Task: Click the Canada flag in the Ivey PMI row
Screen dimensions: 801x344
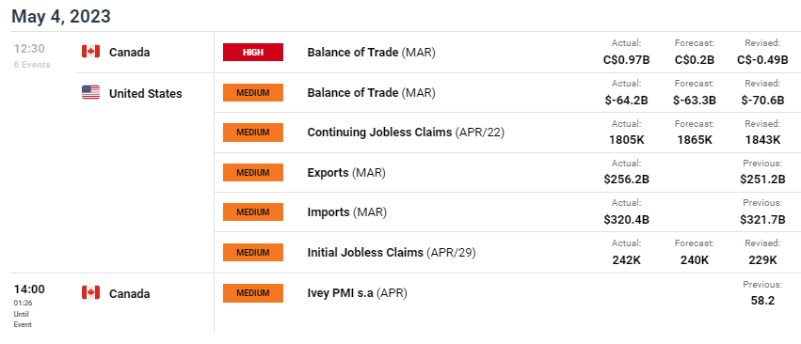Action: [90, 292]
